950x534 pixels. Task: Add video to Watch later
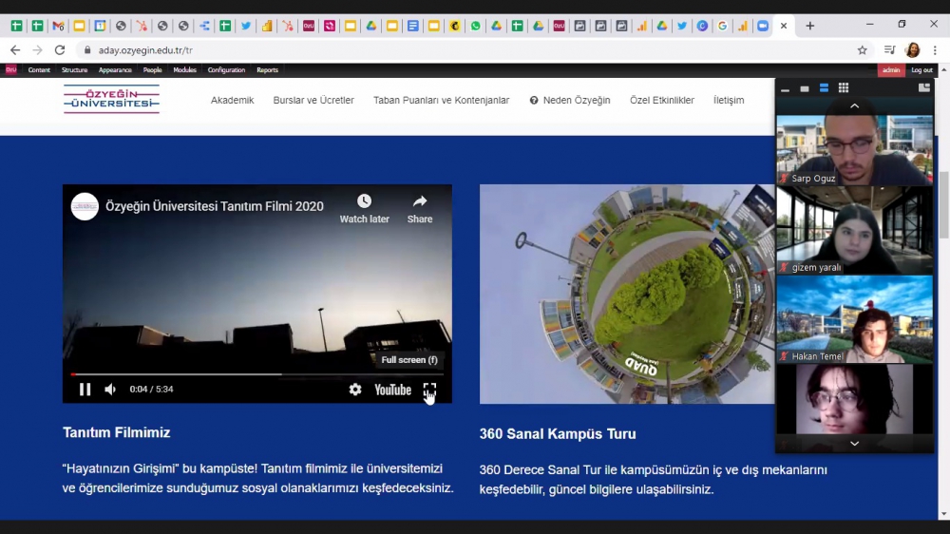(364, 209)
